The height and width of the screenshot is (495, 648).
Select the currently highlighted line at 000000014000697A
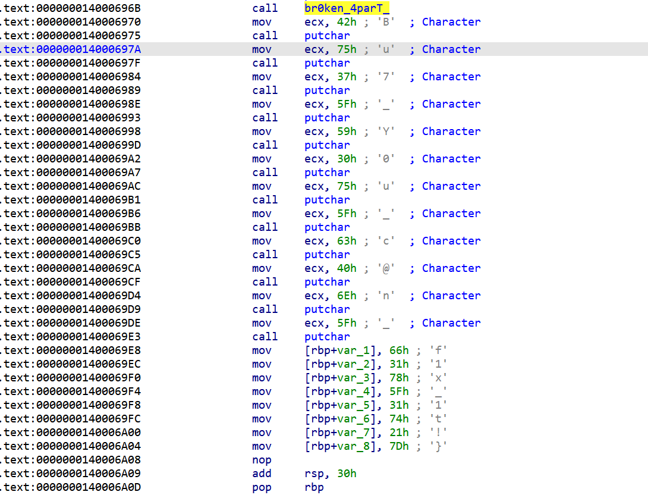click(x=238, y=49)
